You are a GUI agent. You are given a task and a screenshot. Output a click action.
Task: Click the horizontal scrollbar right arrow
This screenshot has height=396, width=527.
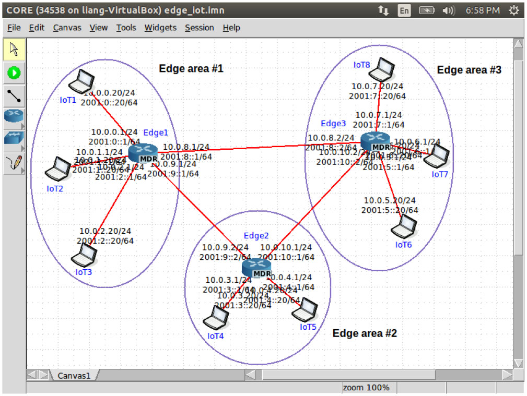pos(507,375)
